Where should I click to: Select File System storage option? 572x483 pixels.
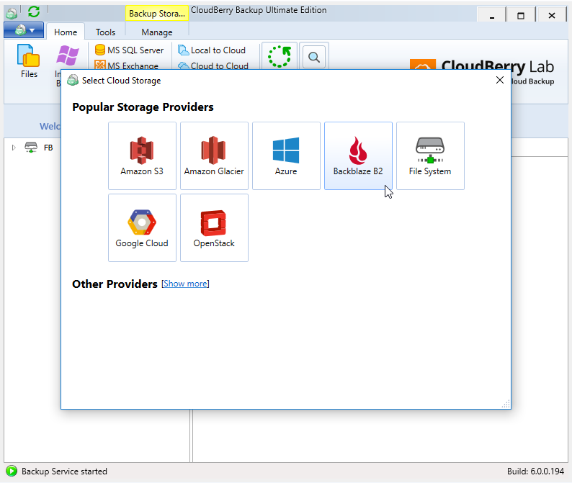[430, 155]
